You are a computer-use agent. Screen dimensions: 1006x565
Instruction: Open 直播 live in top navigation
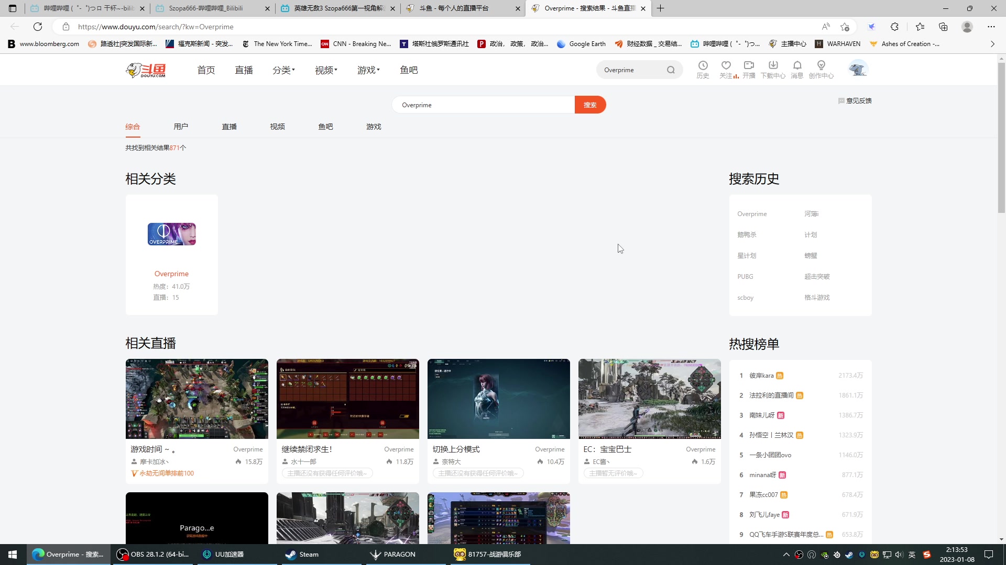pyautogui.click(x=244, y=70)
